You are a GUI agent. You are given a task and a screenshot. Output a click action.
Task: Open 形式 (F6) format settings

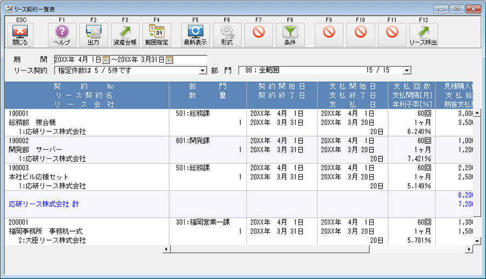(x=227, y=34)
